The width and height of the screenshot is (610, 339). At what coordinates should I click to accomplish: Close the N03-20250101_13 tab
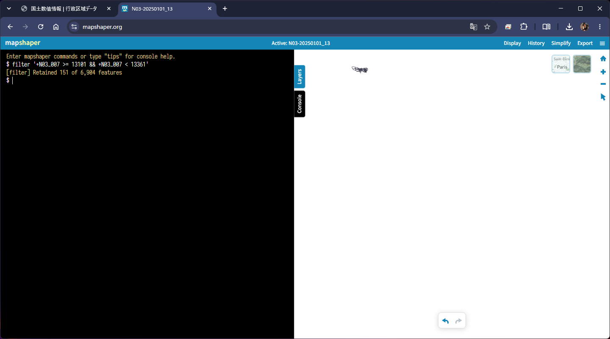point(209,8)
